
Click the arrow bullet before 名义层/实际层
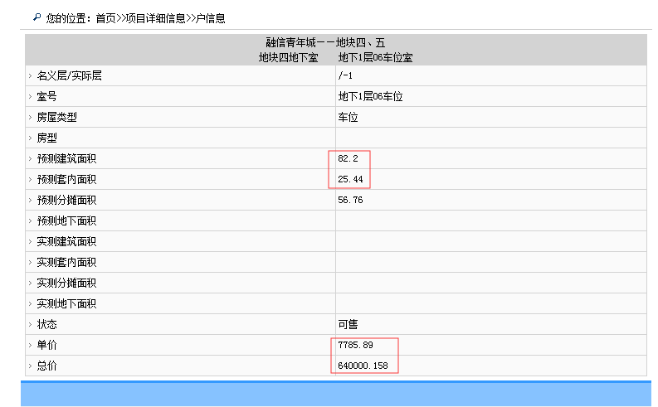click(x=30, y=76)
